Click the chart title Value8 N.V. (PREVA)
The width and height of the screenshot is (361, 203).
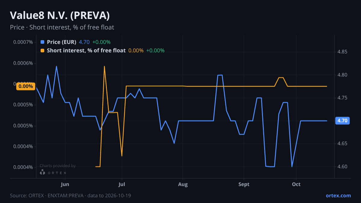[x=60, y=15]
